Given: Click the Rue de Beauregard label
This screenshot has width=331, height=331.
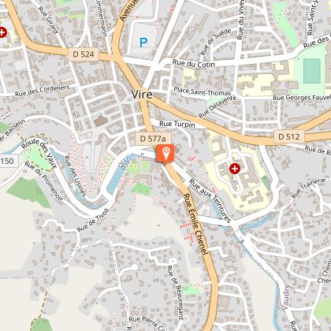Looking at the screenshot, I should [x=176, y=292].
